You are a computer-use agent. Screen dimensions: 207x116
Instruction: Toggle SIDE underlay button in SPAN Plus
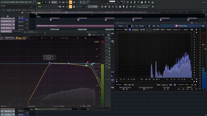[143, 30]
